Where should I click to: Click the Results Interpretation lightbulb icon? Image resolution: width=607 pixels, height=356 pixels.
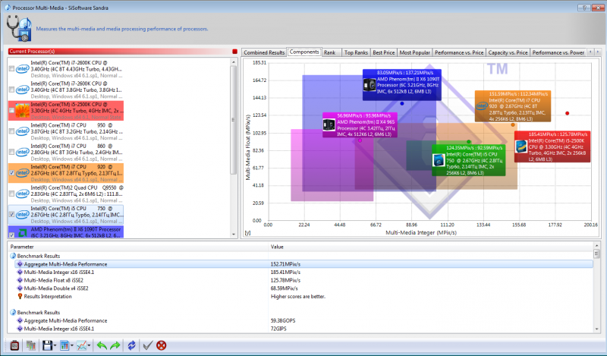[20, 296]
